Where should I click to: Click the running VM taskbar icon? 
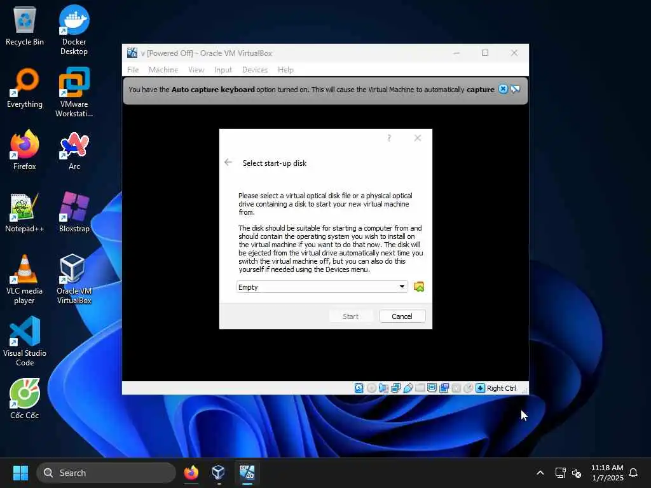tap(247, 473)
